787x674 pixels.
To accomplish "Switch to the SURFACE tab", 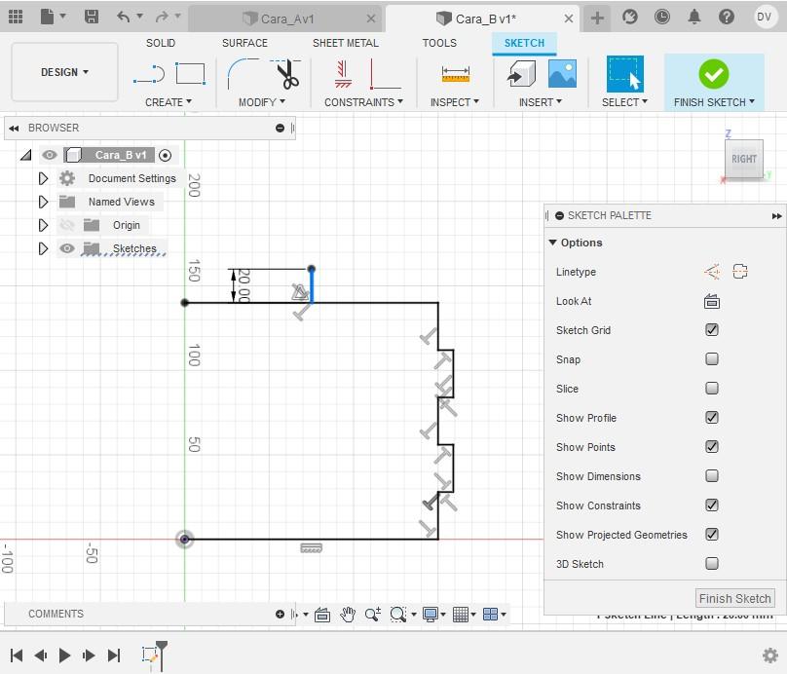I will coord(244,43).
